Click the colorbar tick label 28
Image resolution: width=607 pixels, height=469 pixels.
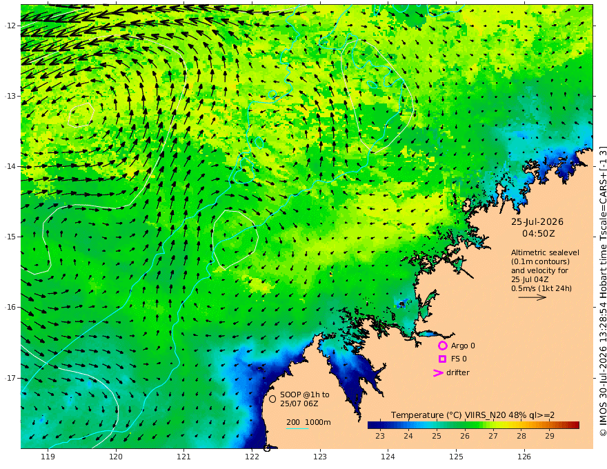521,436
